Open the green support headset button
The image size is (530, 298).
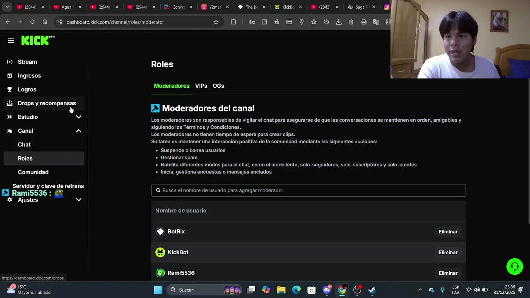(515, 266)
